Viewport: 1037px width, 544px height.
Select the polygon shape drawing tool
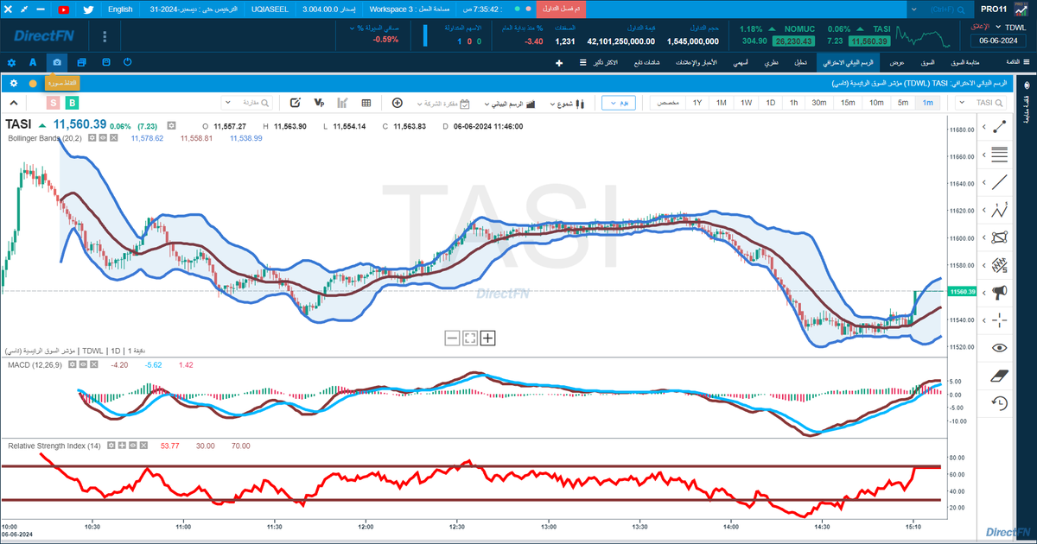click(1000, 237)
